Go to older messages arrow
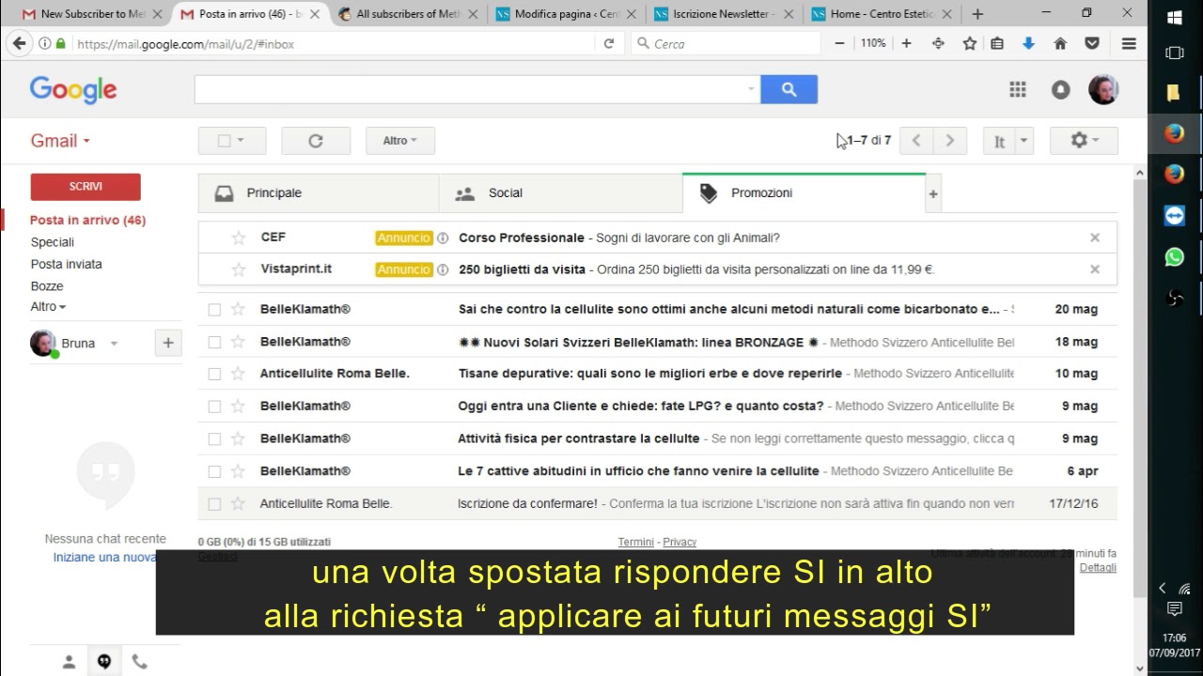This screenshot has height=676, width=1203. 949,141
